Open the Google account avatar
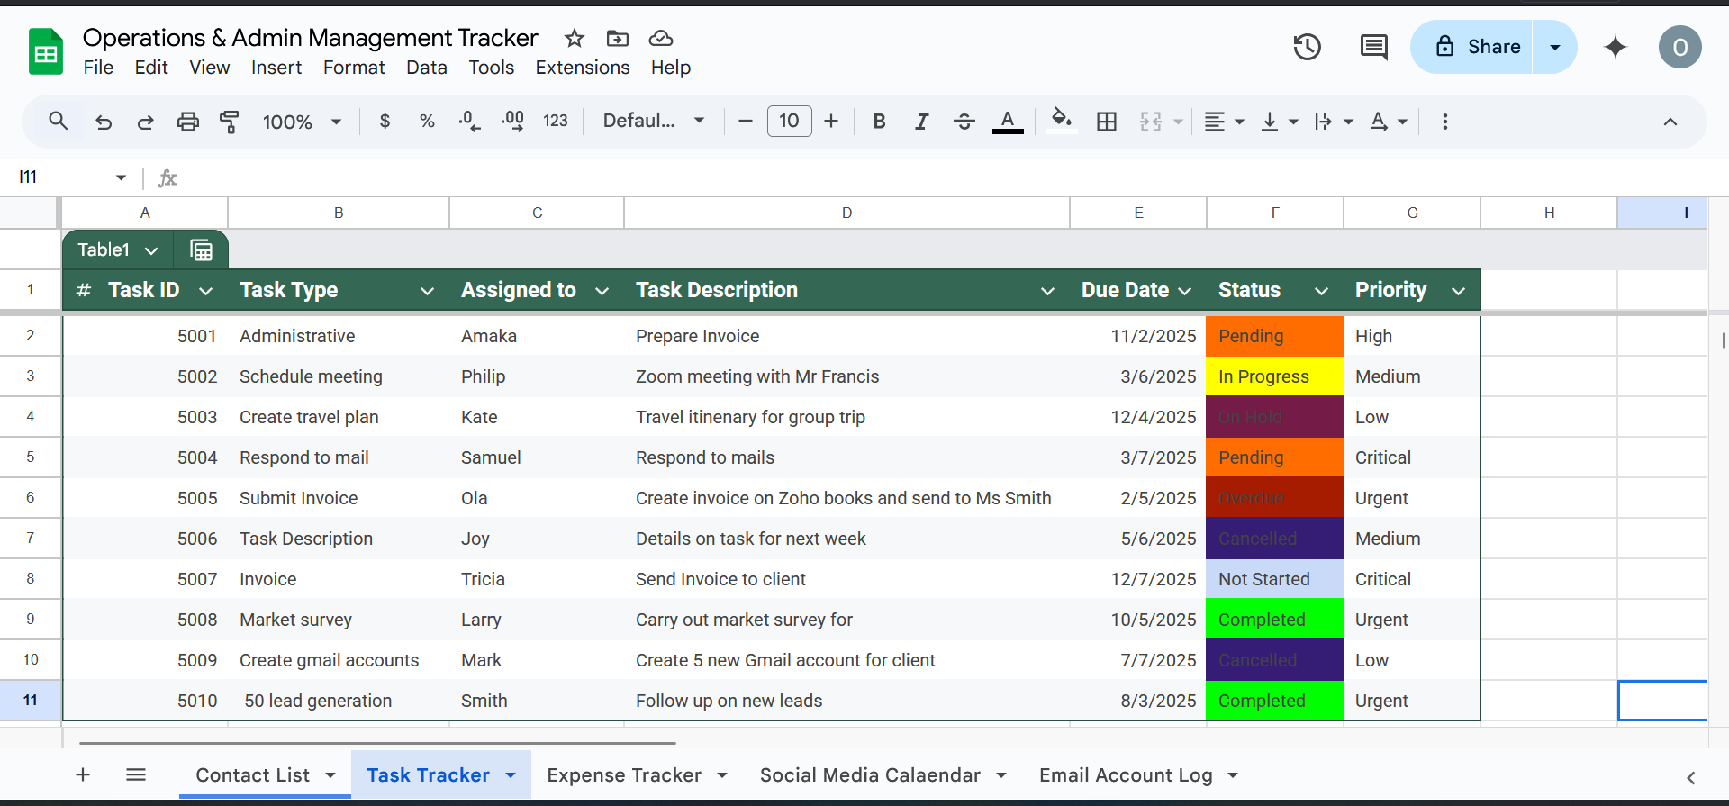The width and height of the screenshot is (1729, 806). [x=1680, y=47]
